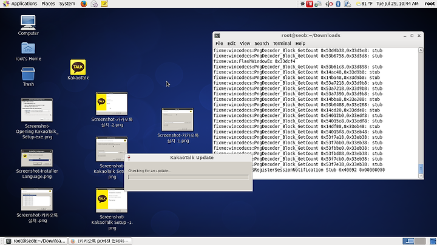
Task: Click the weather applet showing 81 °F
Action: (x=364, y=4)
